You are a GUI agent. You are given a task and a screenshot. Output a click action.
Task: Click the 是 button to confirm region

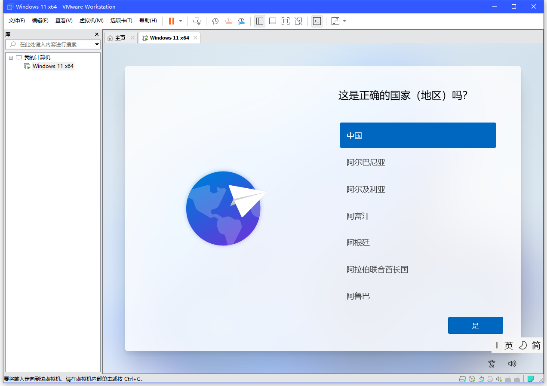(475, 325)
